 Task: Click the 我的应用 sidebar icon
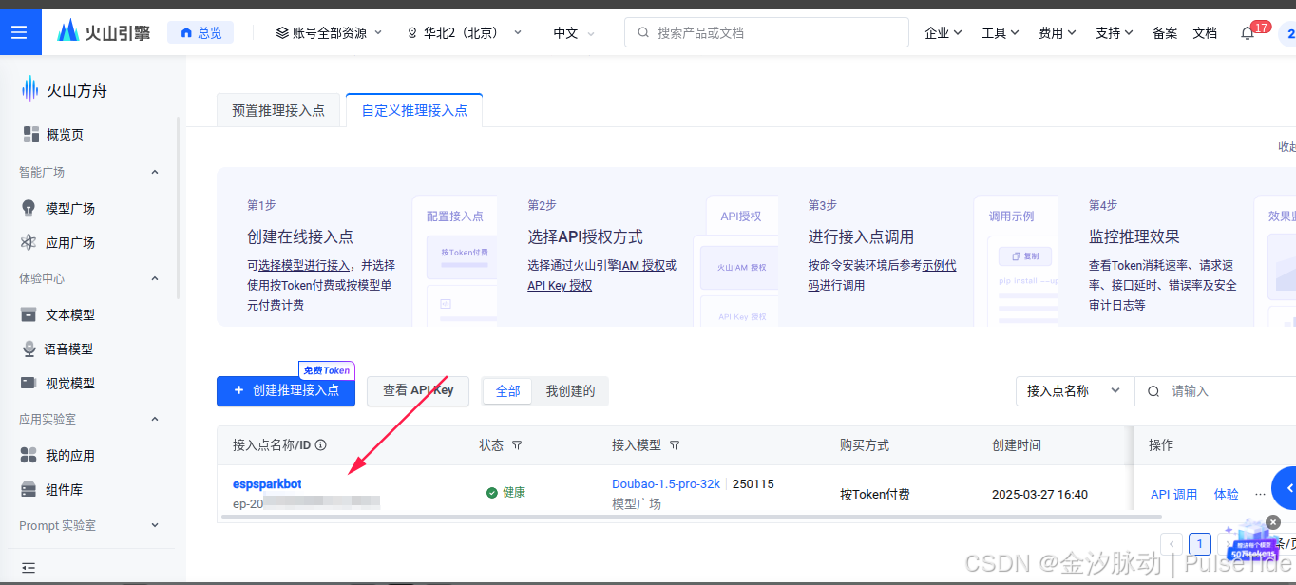[x=29, y=455]
